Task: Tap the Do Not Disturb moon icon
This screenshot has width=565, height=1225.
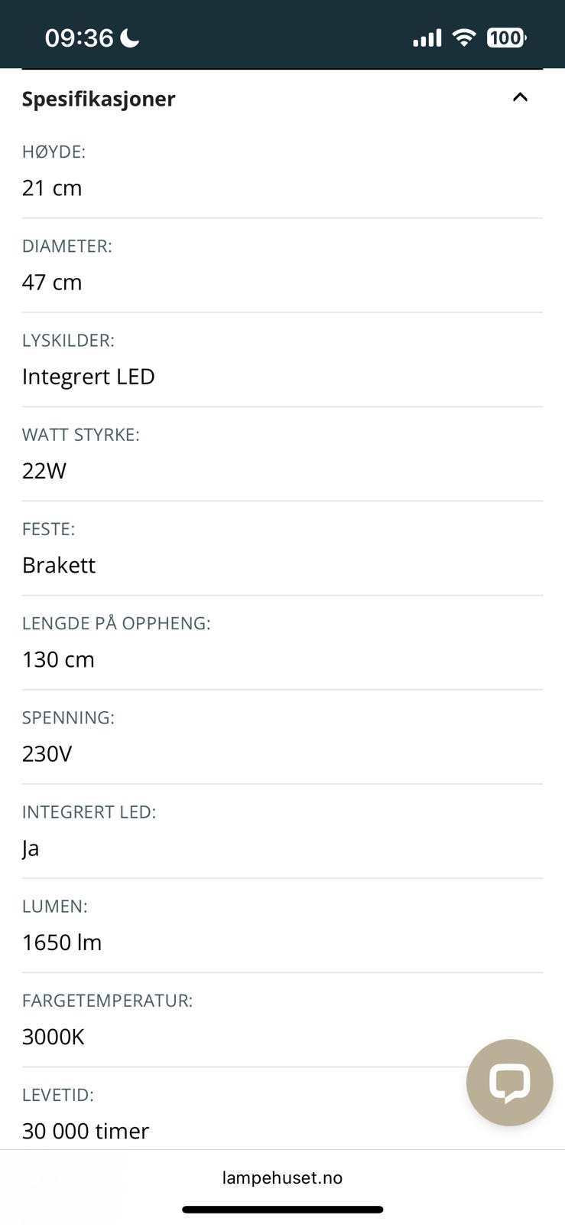Action: [x=130, y=38]
